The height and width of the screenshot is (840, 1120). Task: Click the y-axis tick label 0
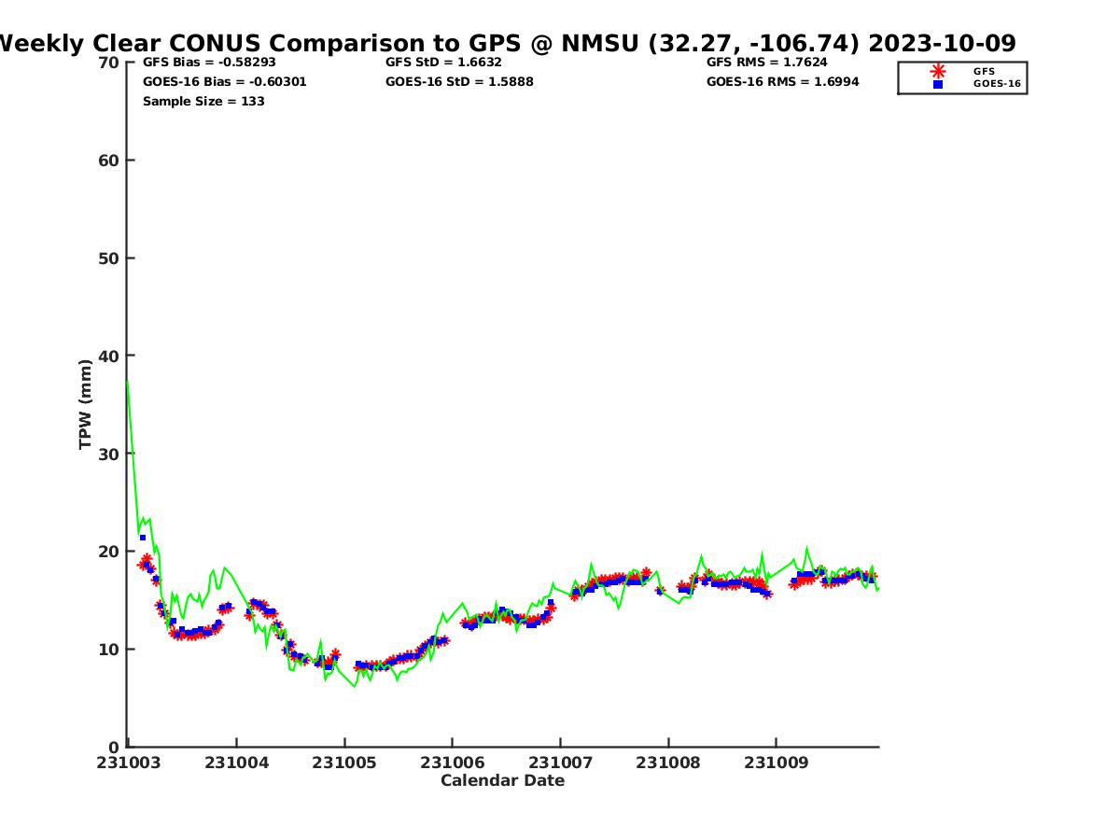pyautogui.click(x=114, y=747)
